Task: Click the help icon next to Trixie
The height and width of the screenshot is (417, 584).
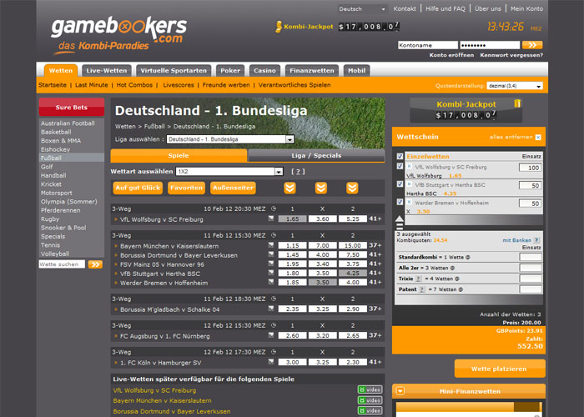Action: click(x=418, y=279)
